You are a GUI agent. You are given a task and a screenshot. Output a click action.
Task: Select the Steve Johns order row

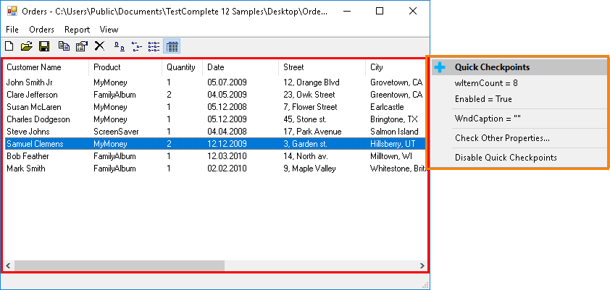214,132
